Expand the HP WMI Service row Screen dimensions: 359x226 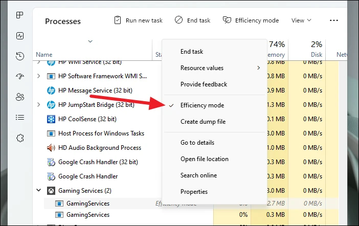click(x=39, y=62)
